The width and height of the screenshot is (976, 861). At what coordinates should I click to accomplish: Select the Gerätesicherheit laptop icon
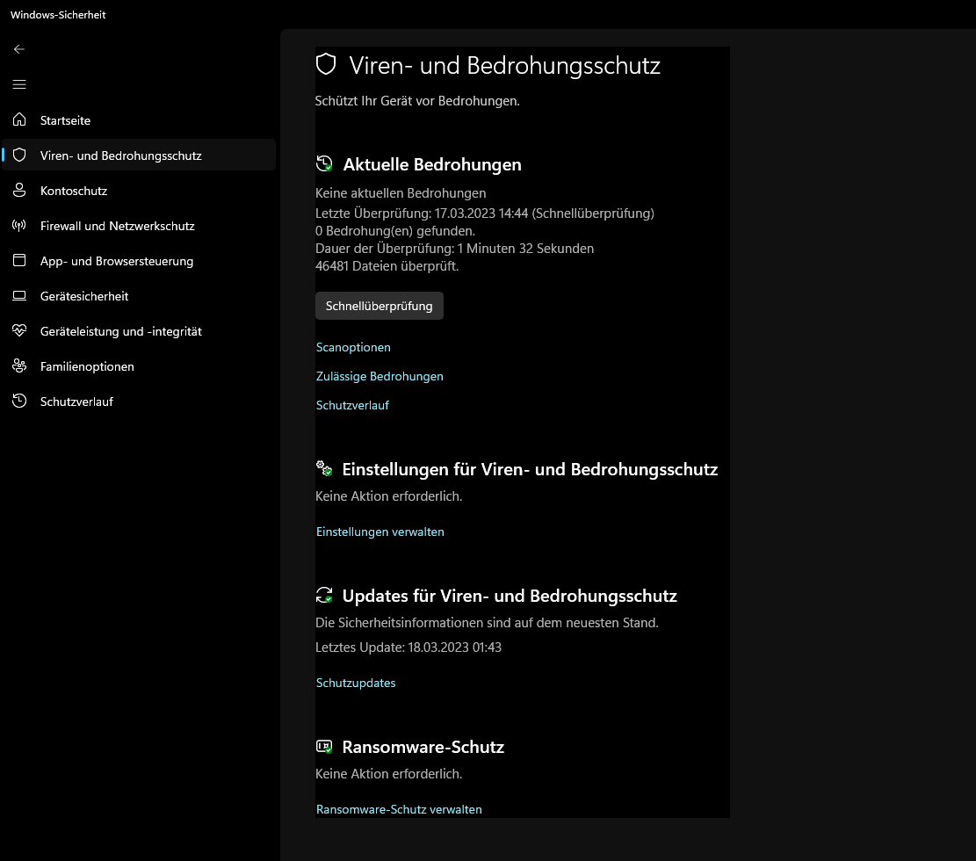(18, 296)
